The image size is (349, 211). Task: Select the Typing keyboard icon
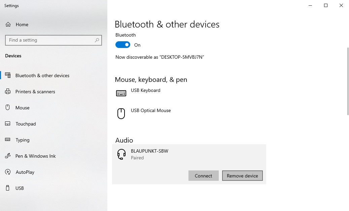pos(7,140)
